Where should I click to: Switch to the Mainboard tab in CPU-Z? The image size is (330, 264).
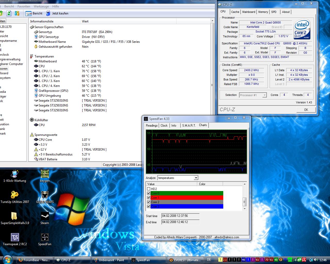tap(249, 12)
